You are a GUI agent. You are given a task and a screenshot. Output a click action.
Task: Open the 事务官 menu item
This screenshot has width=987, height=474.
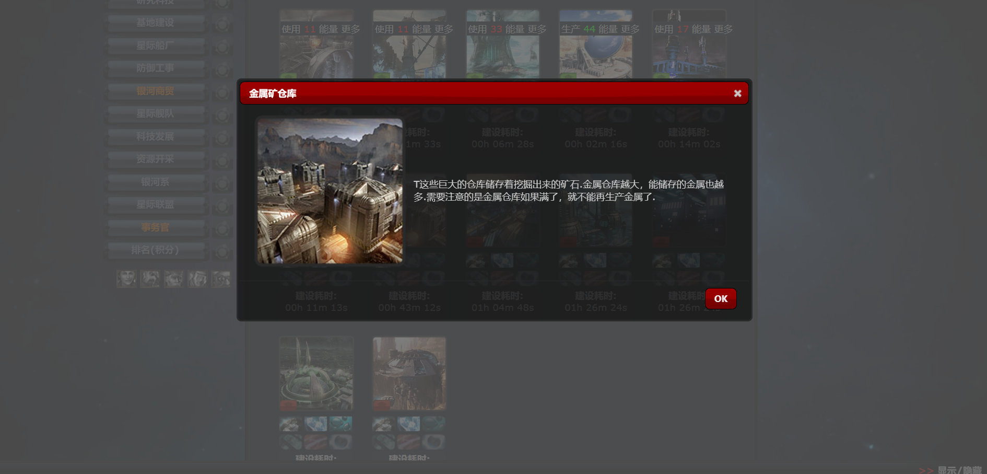[155, 227]
